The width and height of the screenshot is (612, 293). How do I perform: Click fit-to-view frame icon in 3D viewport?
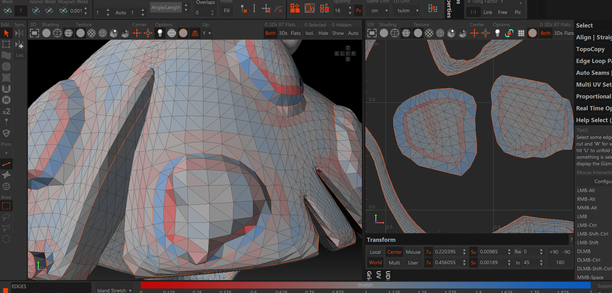point(34,33)
